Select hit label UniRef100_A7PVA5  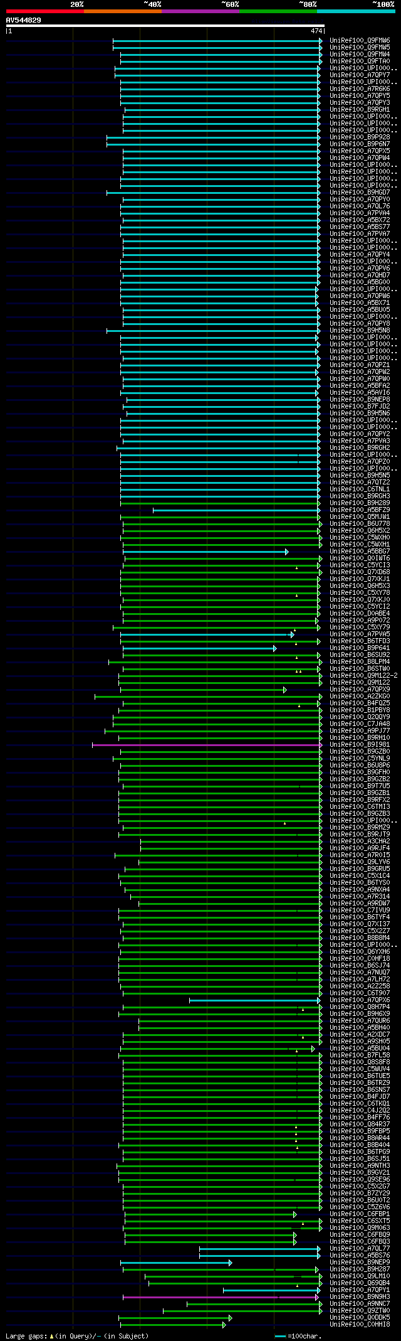point(360,634)
